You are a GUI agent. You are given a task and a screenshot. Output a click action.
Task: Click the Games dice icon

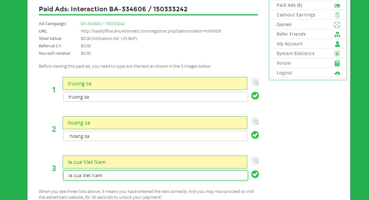coord(337,25)
